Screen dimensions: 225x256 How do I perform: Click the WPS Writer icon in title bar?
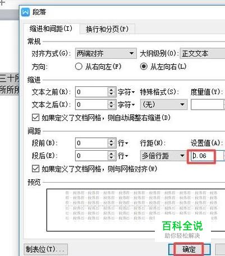pyautogui.click(x=25, y=12)
